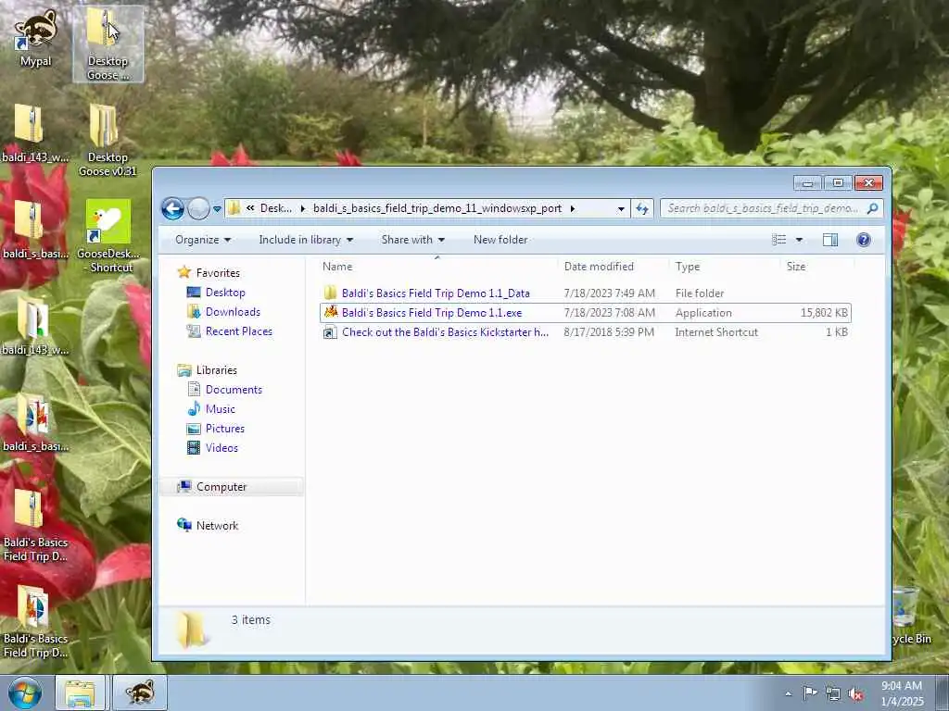The height and width of the screenshot is (711, 949).
Task: Open Music library
Action: (x=211, y=408)
